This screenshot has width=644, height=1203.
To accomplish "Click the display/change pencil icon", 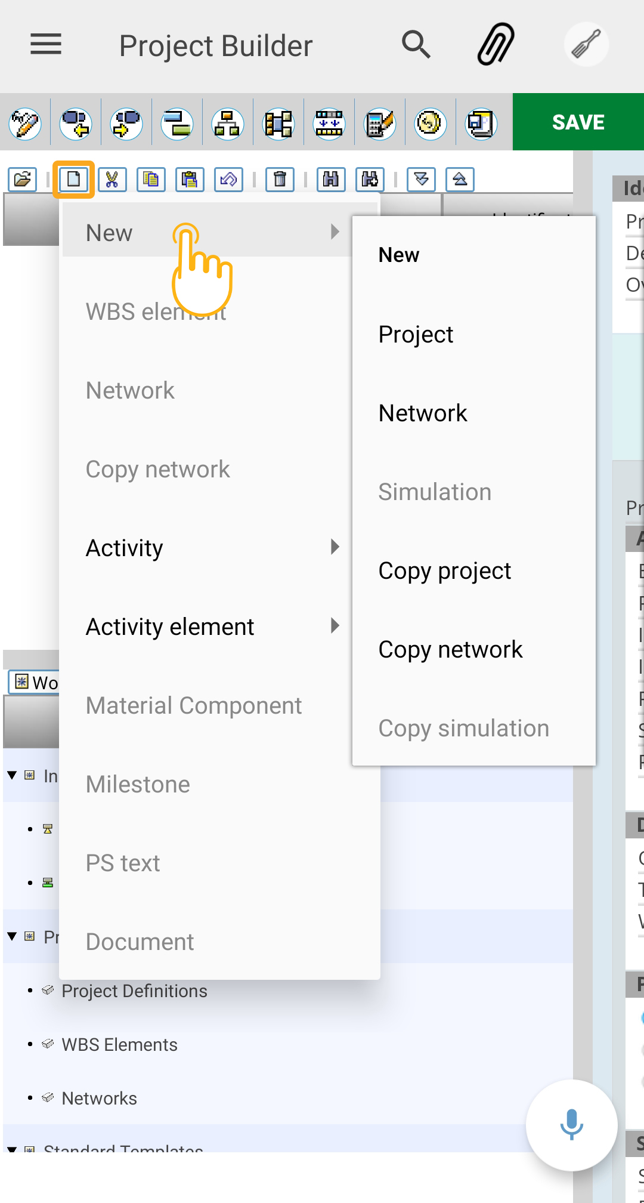I will (25, 124).
